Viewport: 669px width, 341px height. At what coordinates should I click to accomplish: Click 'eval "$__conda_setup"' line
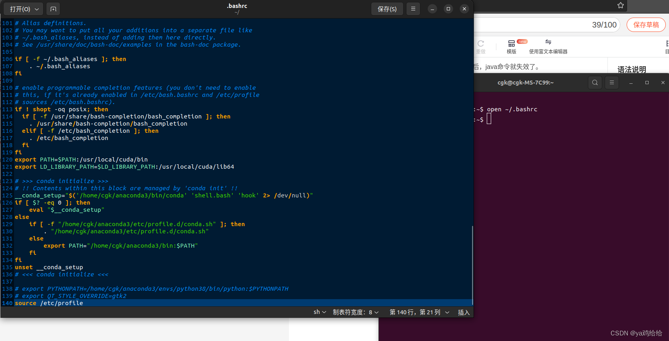67,210
